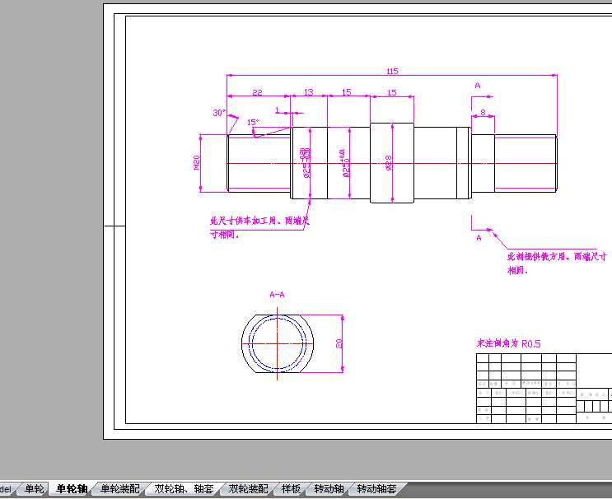The image size is (612, 499).
Task: Switch to the 双轮轴、轴套 layout tab
Action: (x=185, y=488)
